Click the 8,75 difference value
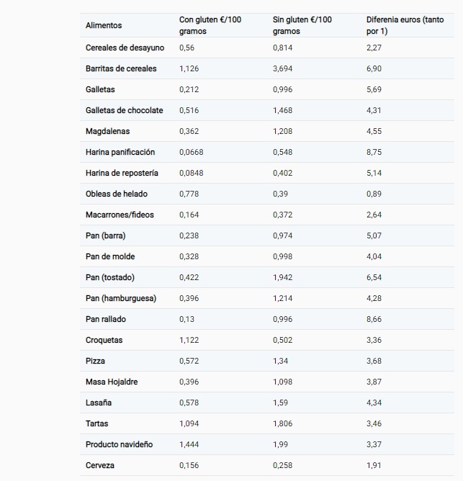The width and height of the screenshot is (463, 481). 374,152
